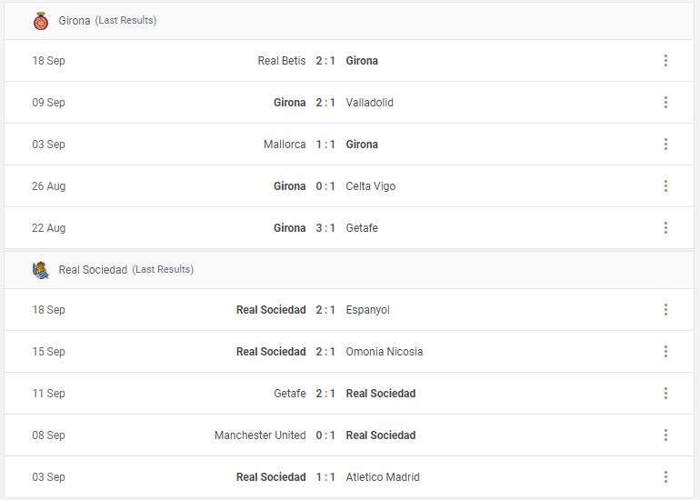Open three-dot menu for Real Sociedad vs Espanyol
The height and width of the screenshot is (500, 700).
pos(665,310)
